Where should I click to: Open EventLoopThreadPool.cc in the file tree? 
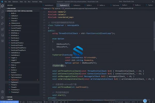pos(22,48)
